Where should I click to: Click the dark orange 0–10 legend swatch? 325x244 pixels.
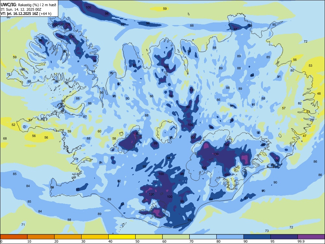14,237
